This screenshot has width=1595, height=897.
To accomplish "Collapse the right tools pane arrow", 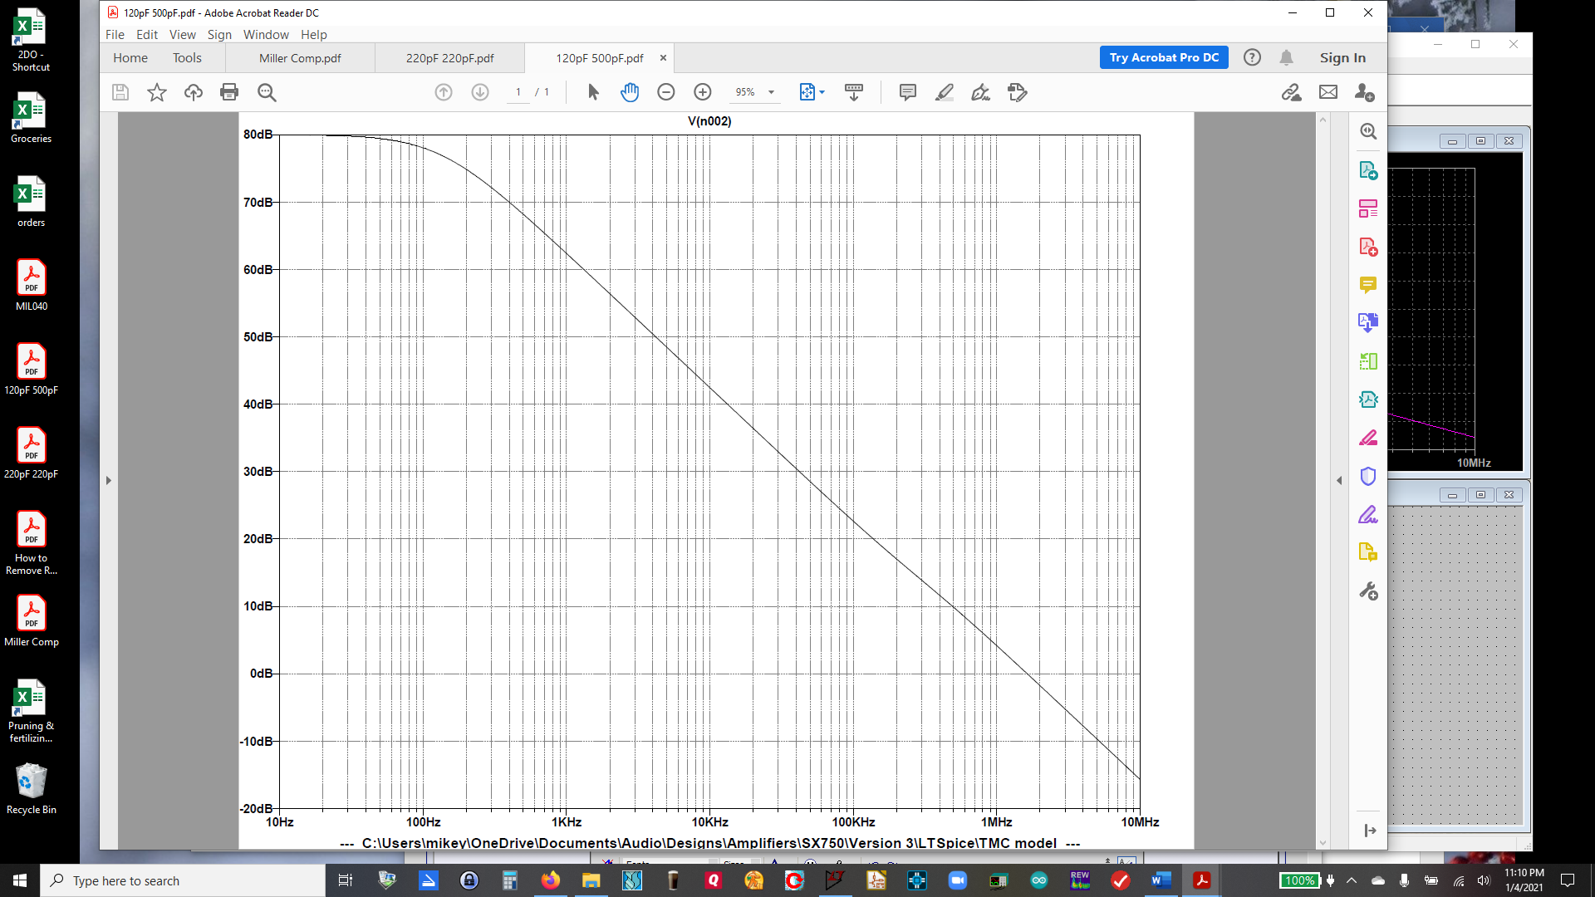I will coord(1339,480).
